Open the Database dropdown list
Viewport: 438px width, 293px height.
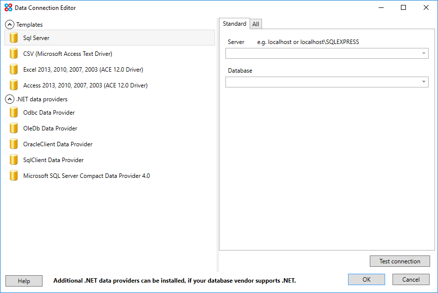424,82
